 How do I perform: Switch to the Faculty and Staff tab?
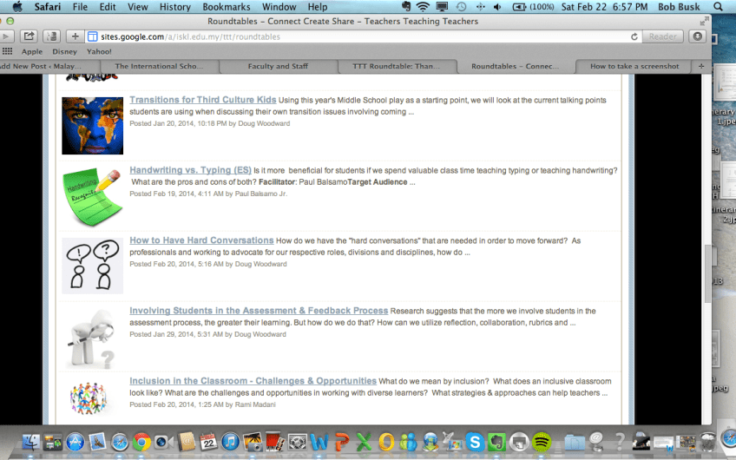tap(278, 66)
